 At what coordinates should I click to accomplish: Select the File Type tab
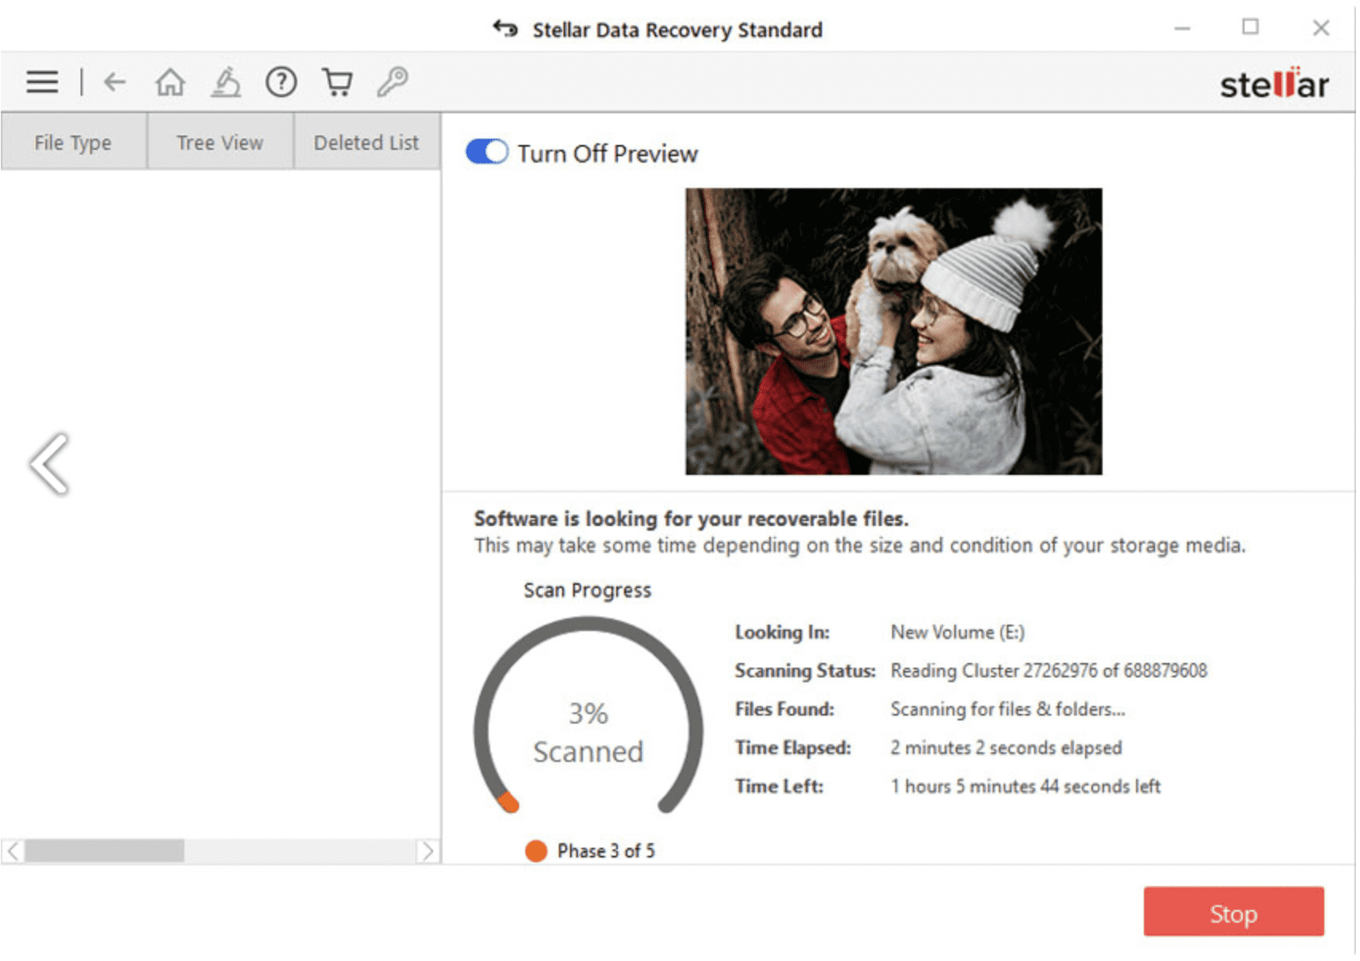[x=73, y=142]
